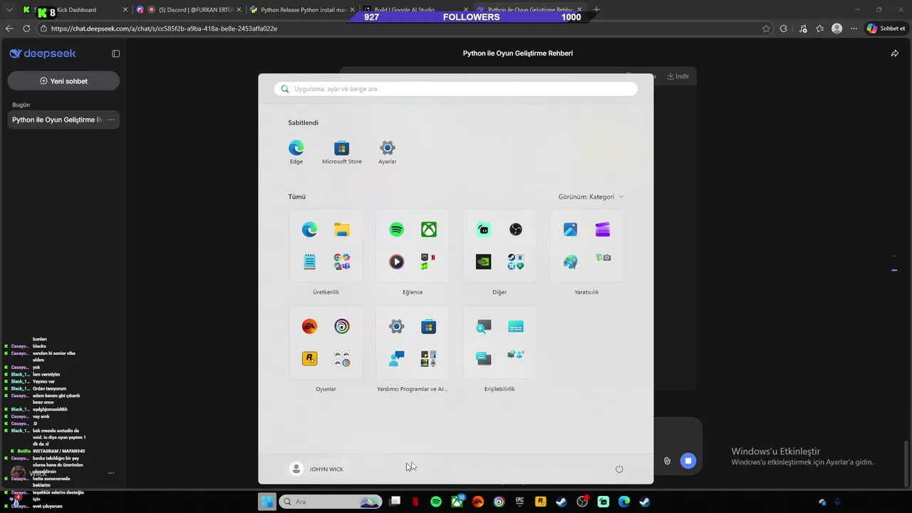Image resolution: width=912 pixels, height=513 pixels.
Task: Open Feedback Hub in Yardımcı Programlar category
Action: (397, 358)
